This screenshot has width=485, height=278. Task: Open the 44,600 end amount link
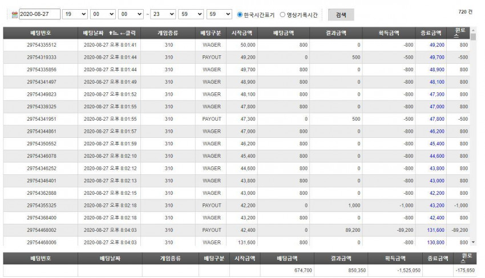436,156
